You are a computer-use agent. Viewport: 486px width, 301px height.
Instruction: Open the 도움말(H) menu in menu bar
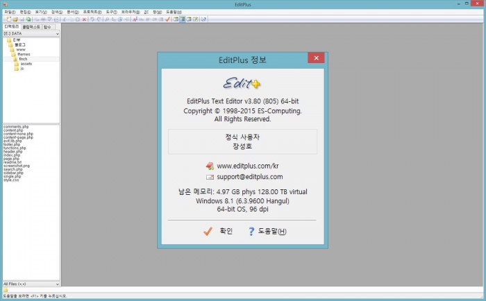tap(174, 12)
